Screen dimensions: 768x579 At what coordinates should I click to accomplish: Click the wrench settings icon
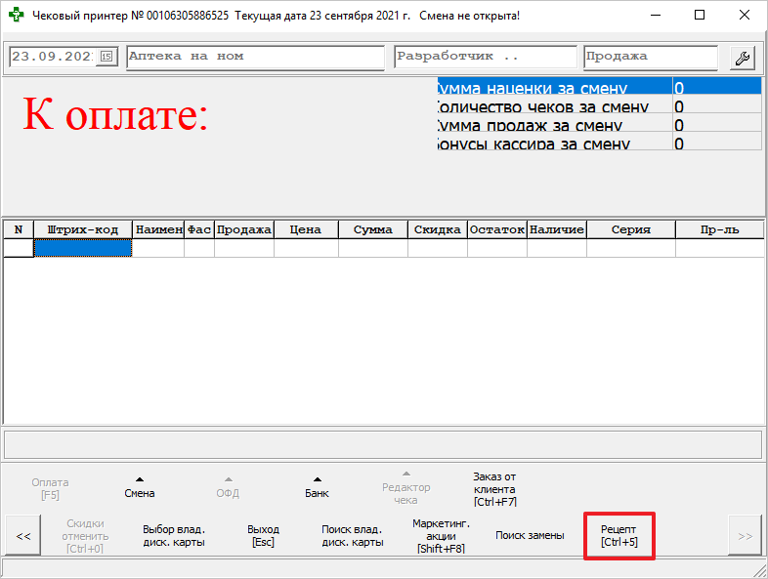click(743, 58)
